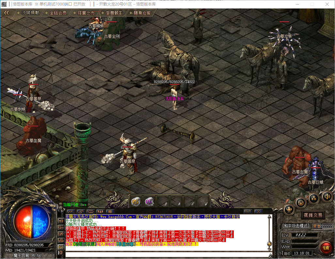Click the HP/MP red-blue orb
The image size is (335, 259).
[x=32, y=222]
